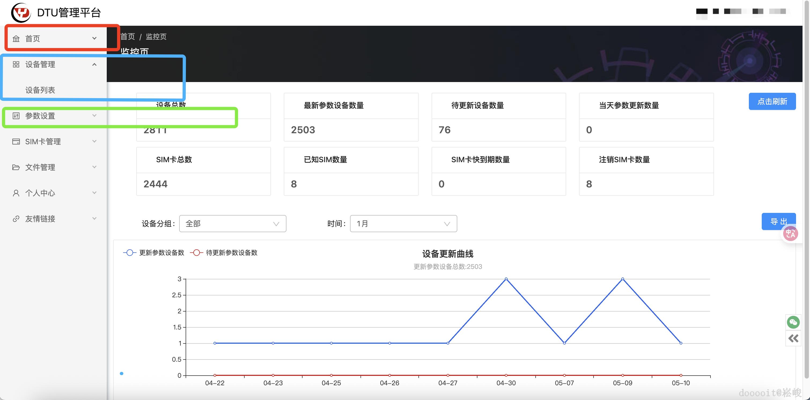Open the 时间 dropdown showing 1月
The width and height of the screenshot is (810, 400).
403,223
